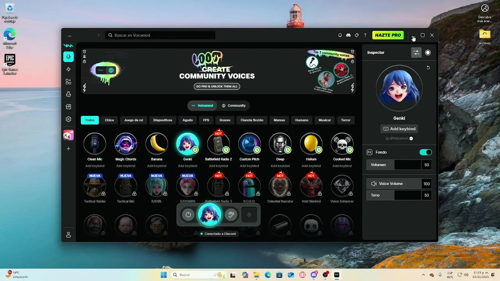Open the clapperboard sidebar icon

(68, 107)
